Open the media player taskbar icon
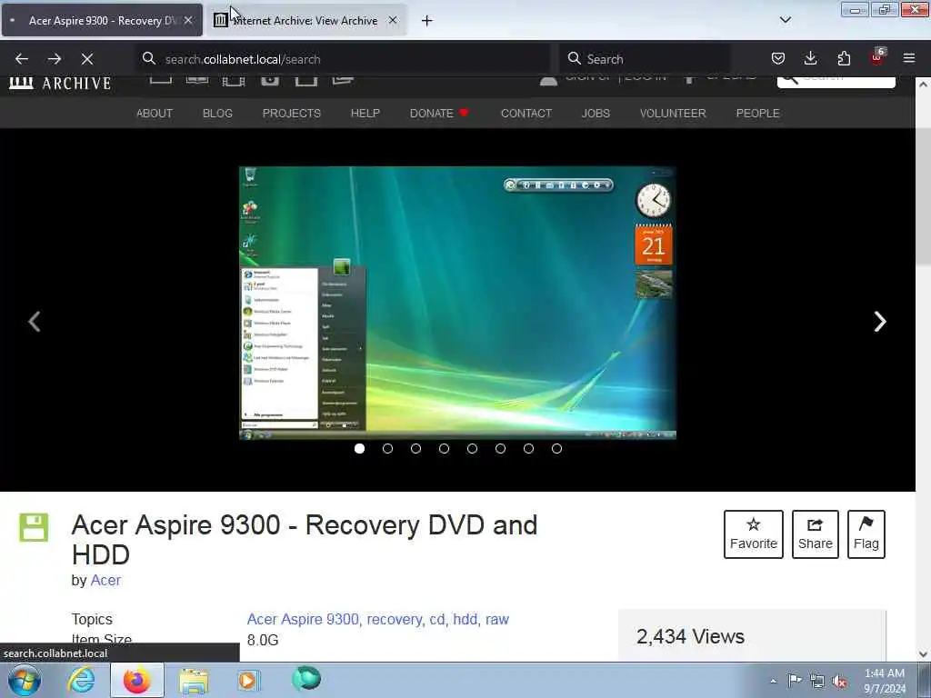Image resolution: width=931 pixels, height=698 pixels. pos(248,680)
